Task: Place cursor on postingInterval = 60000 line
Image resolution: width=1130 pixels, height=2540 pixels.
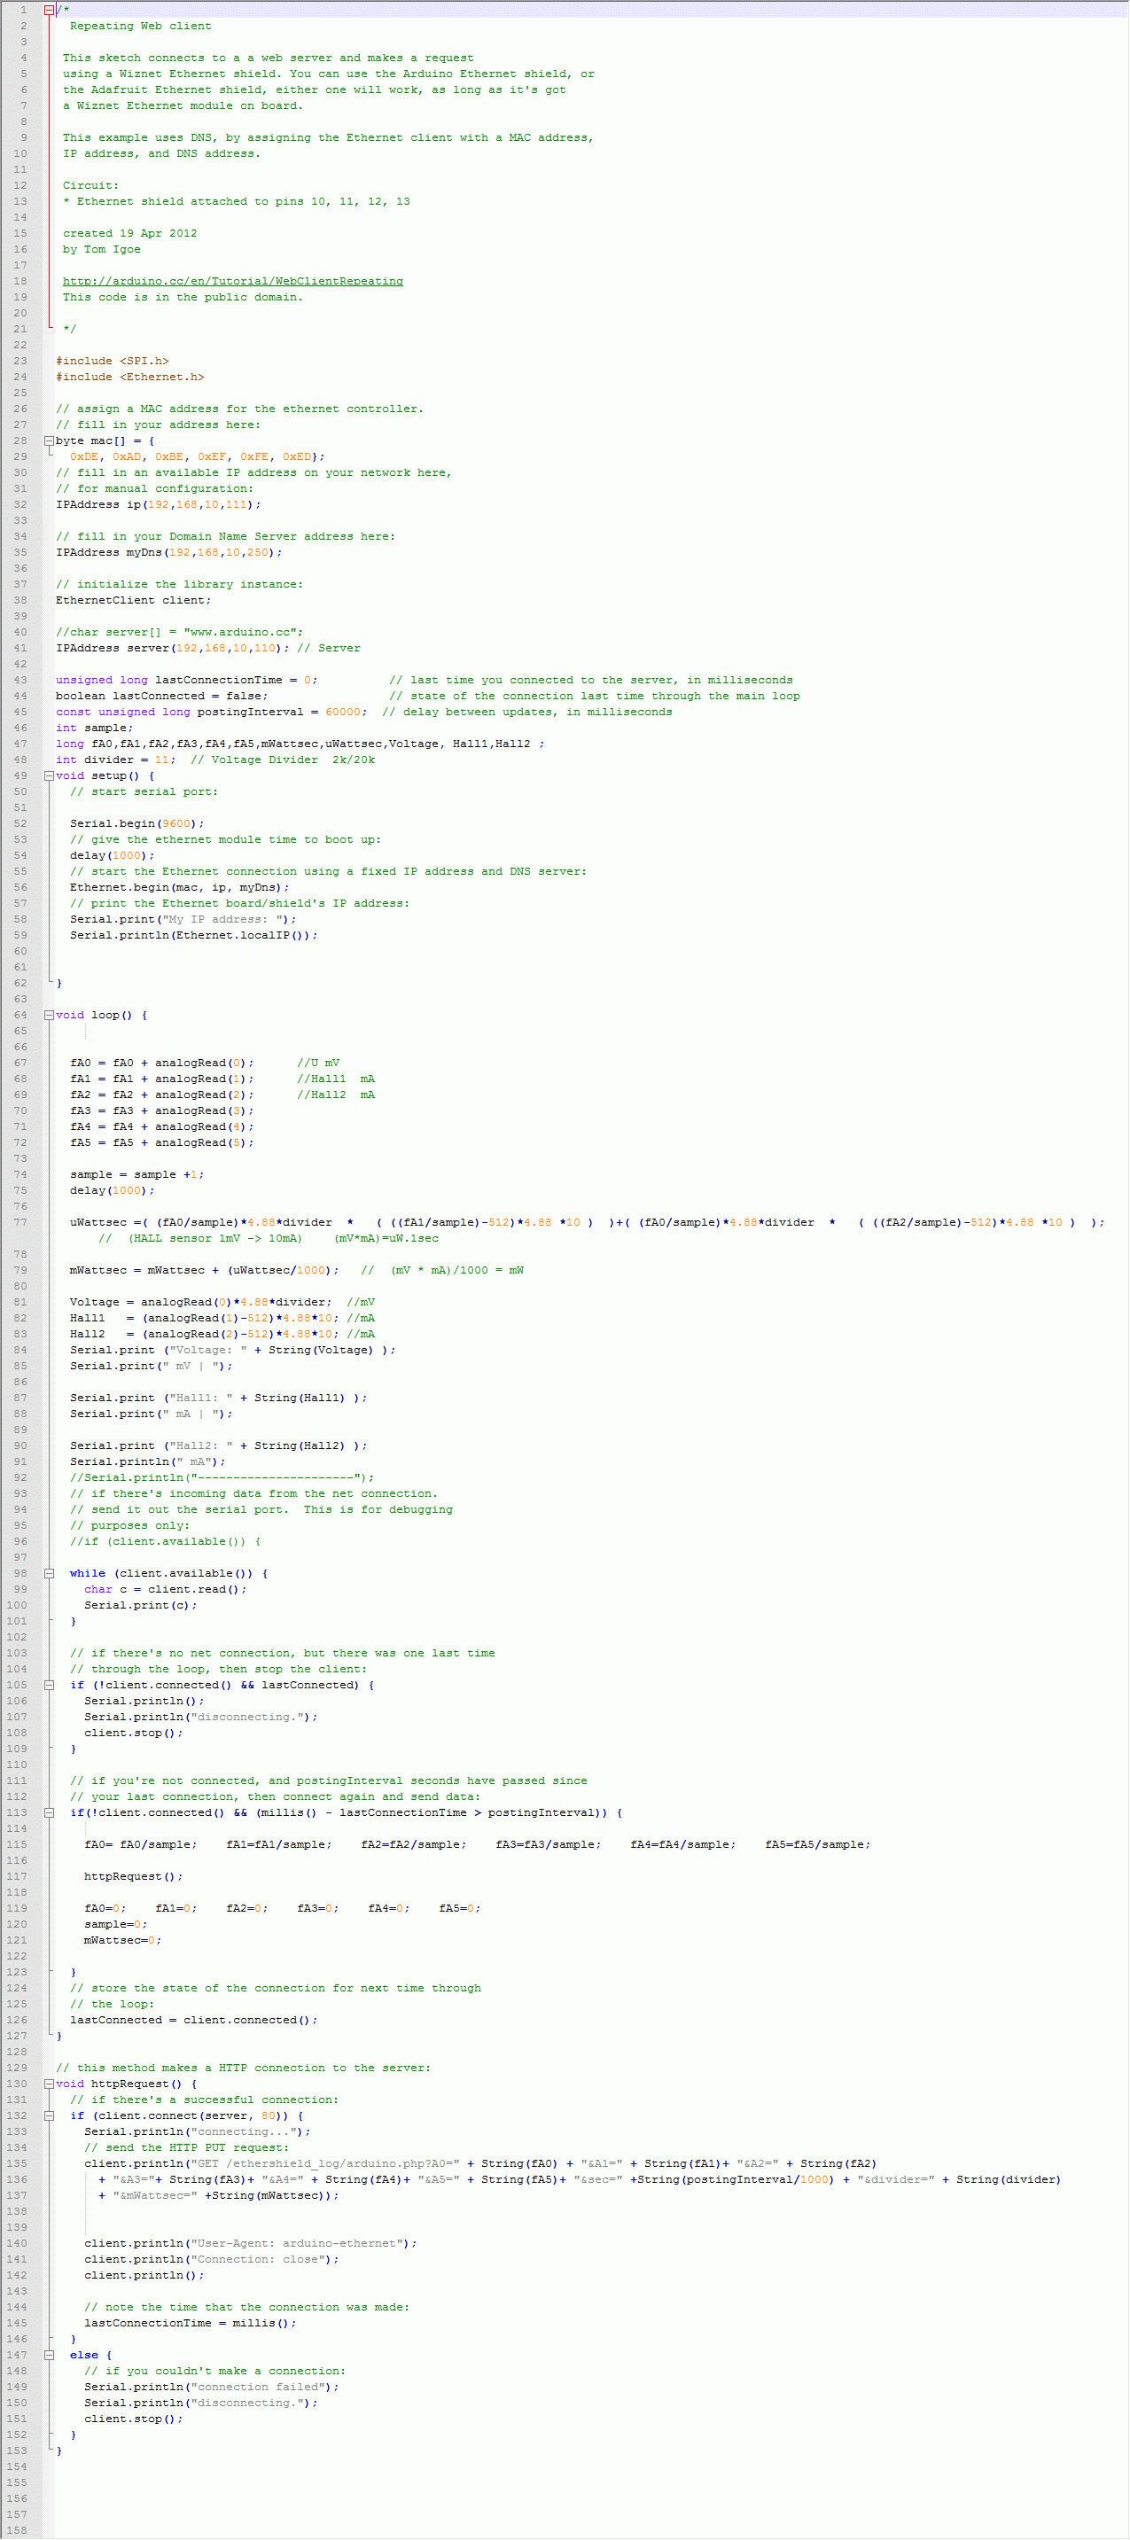Action: point(364,712)
